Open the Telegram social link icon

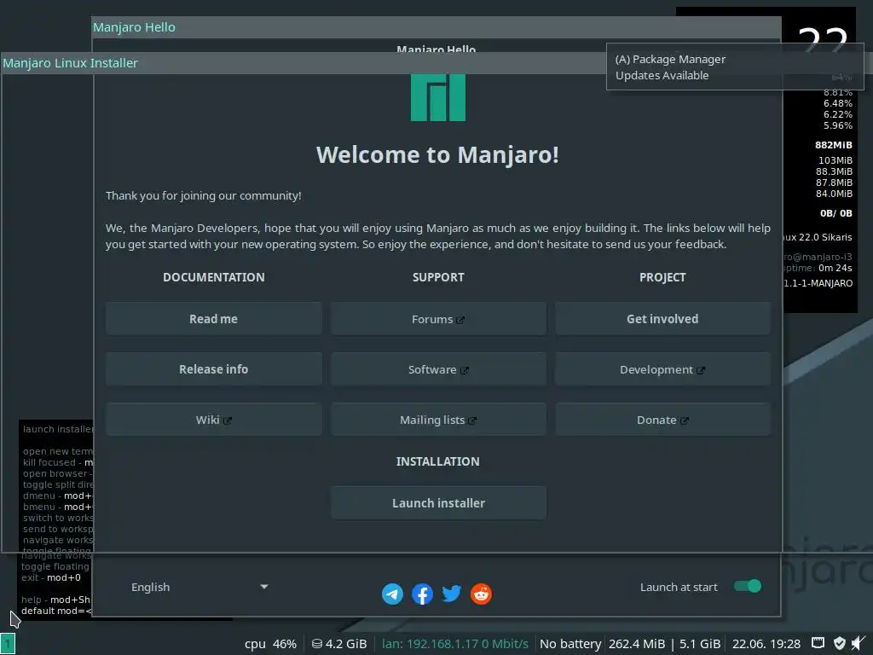click(392, 594)
